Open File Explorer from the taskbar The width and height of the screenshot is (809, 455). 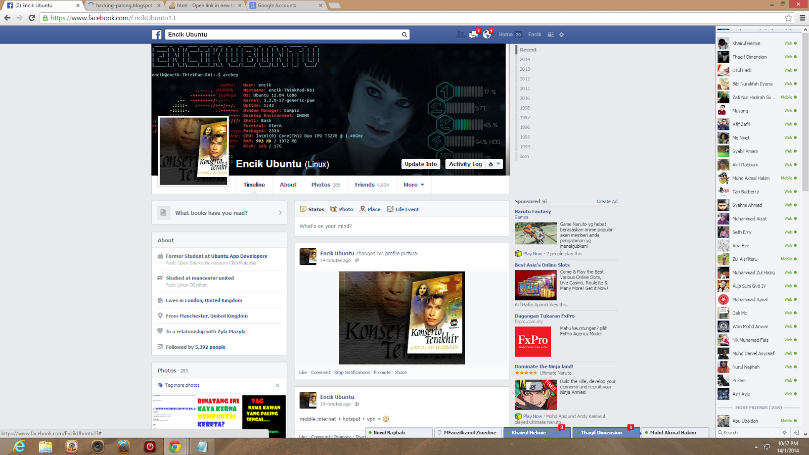[x=45, y=446]
